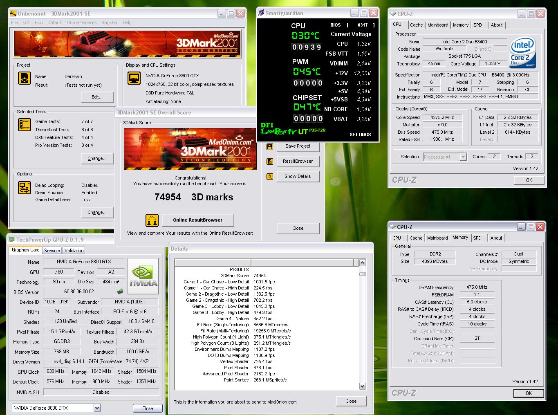Click the Selected Tests checklist icon
This screenshot has width=558, height=415.
coord(25,125)
